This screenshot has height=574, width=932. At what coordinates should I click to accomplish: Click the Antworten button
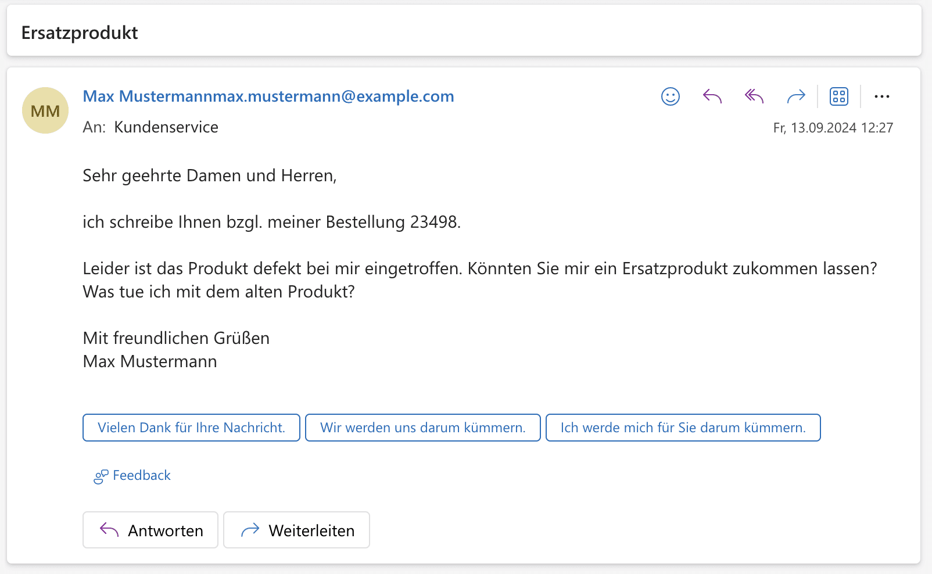click(x=150, y=530)
